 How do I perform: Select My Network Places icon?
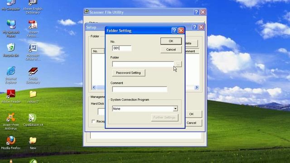pyautogui.click(x=11, y=28)
